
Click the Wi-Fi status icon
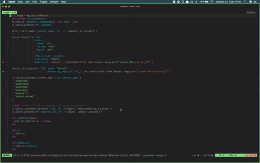click(x=212, y=2)
